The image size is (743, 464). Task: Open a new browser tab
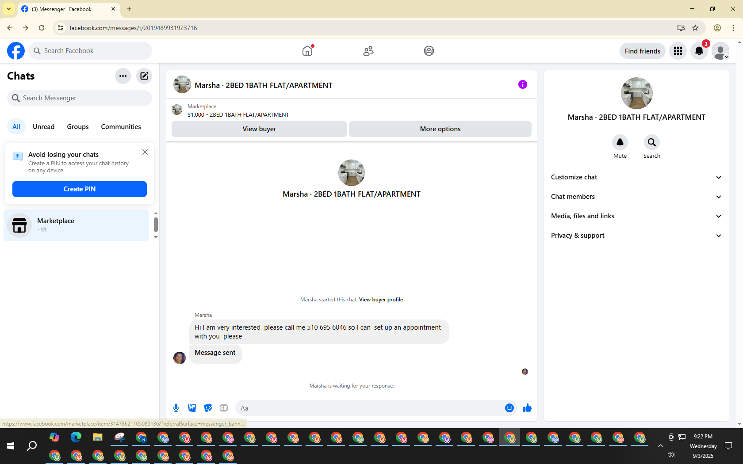[129, 9]
